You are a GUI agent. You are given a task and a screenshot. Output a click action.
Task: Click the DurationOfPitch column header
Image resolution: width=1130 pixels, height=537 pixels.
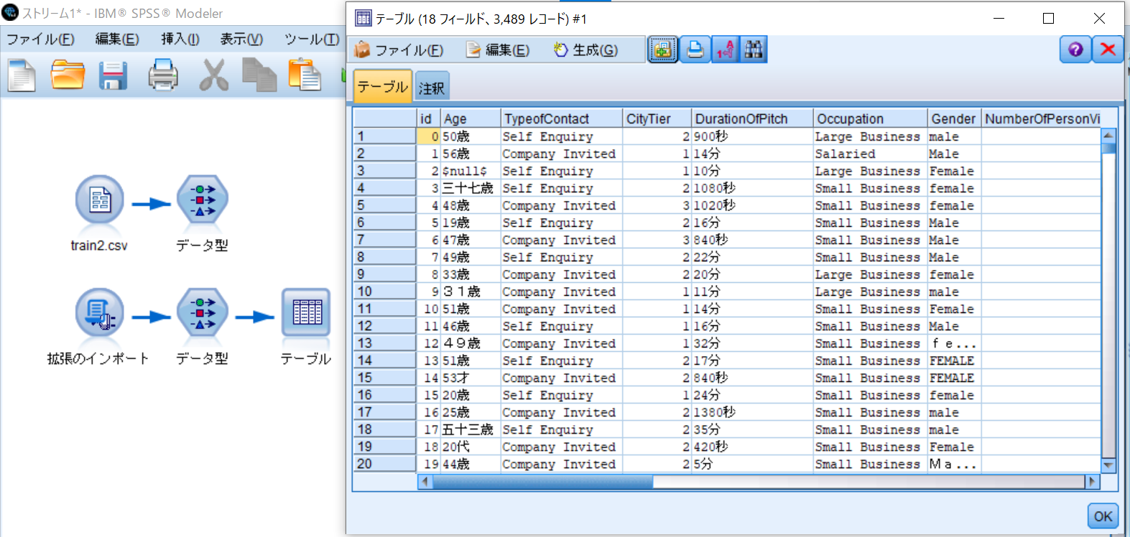click(752, 118)
